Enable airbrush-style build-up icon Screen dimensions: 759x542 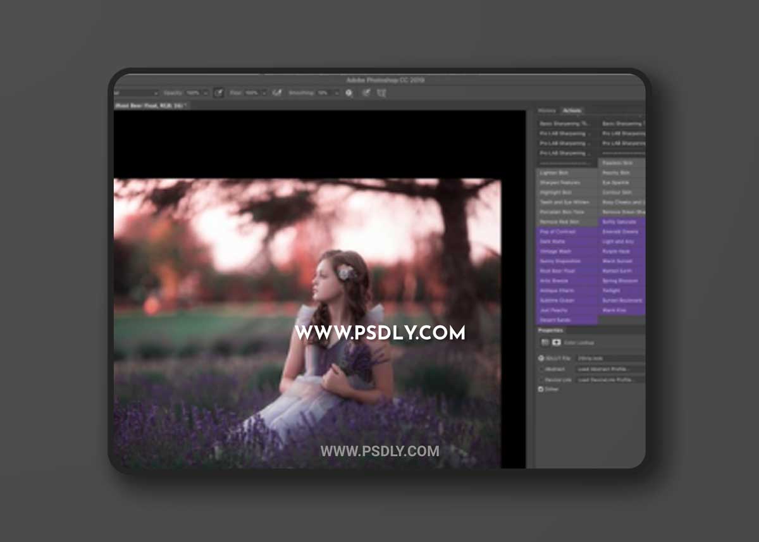(277, 93)
